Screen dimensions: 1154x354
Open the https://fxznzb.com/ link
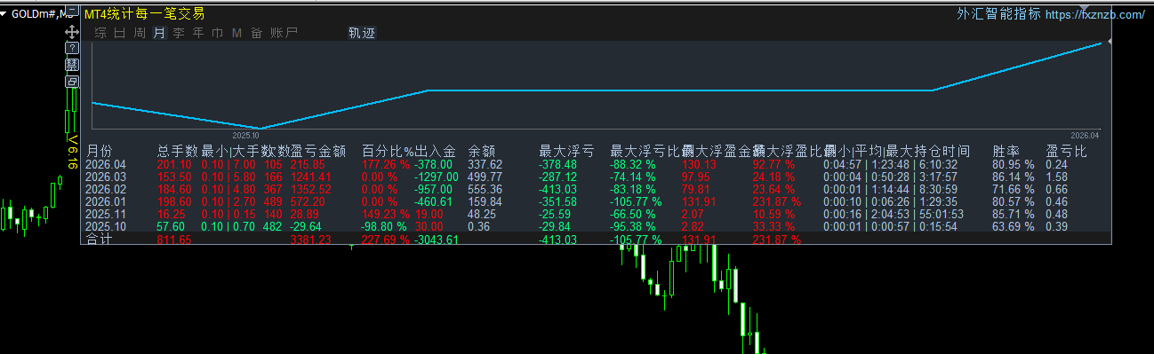[1094, 15]
